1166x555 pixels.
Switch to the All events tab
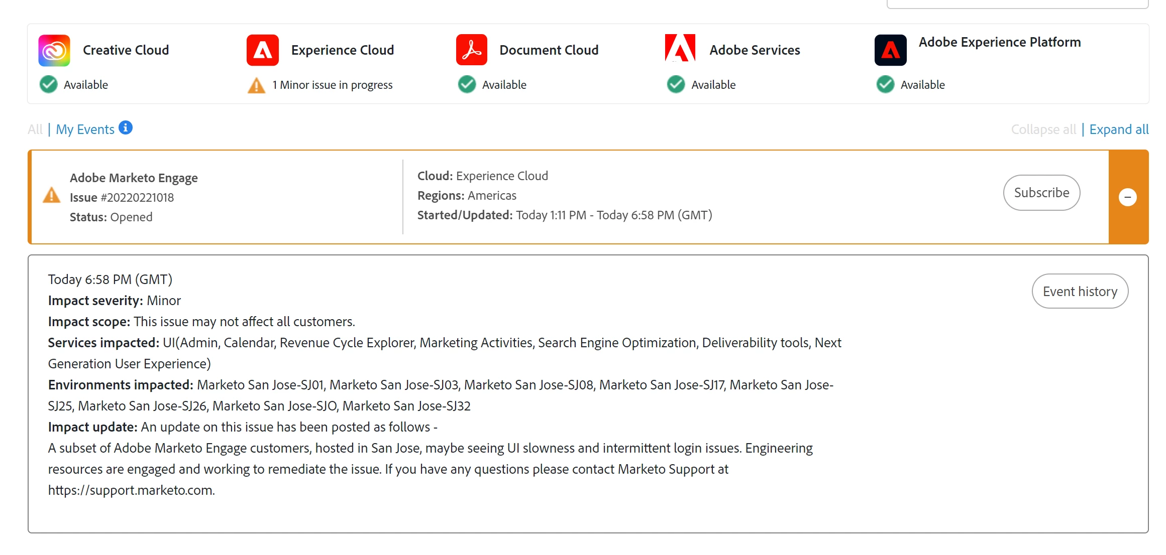[x=35, y=129]
